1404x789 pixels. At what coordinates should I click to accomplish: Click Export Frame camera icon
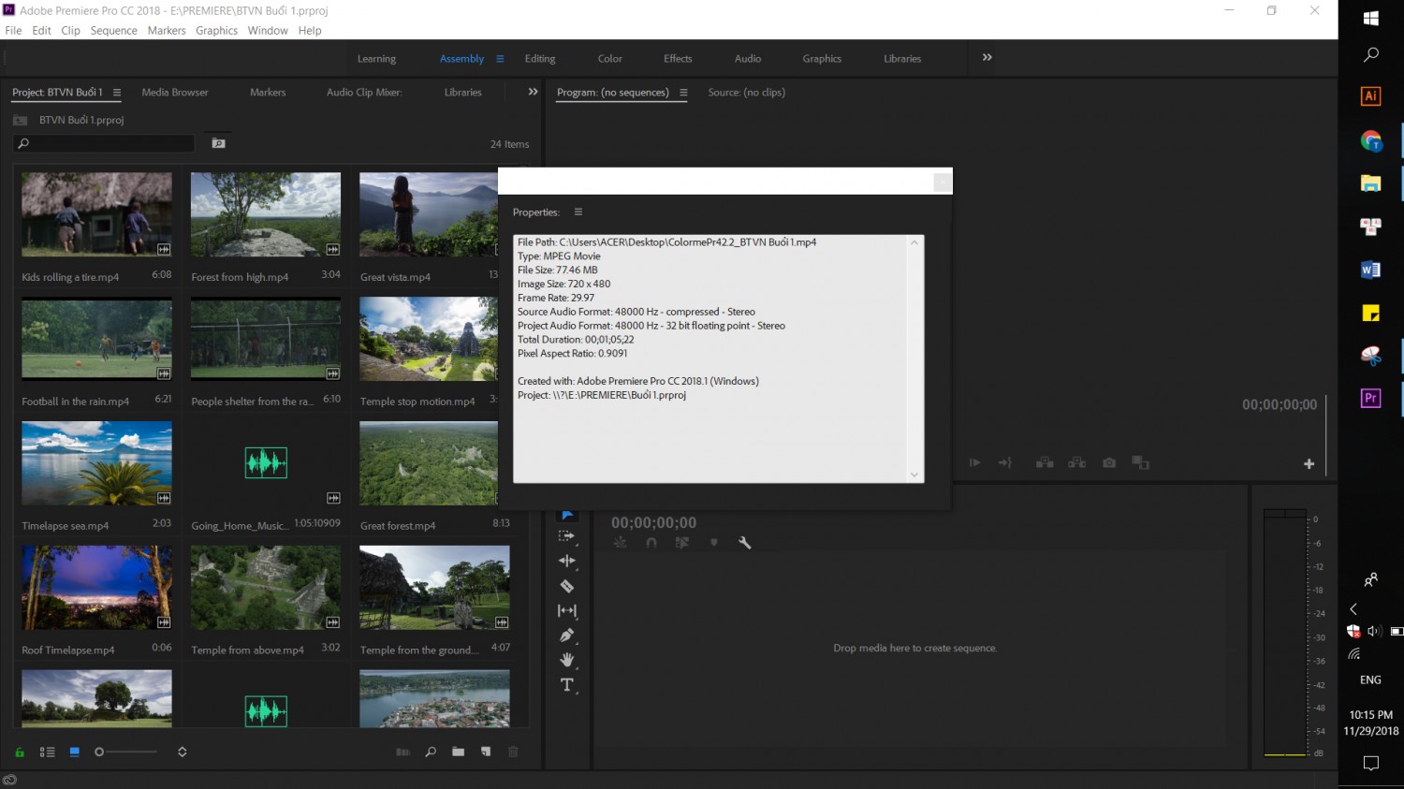(1109, 462)
